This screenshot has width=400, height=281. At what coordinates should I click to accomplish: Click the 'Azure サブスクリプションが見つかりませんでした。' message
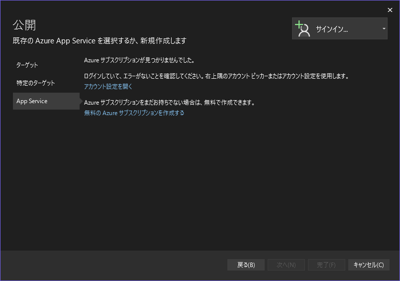point(139,60)
